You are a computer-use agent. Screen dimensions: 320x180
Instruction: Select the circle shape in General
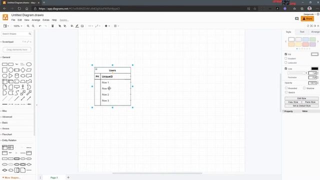coord(10,70)
